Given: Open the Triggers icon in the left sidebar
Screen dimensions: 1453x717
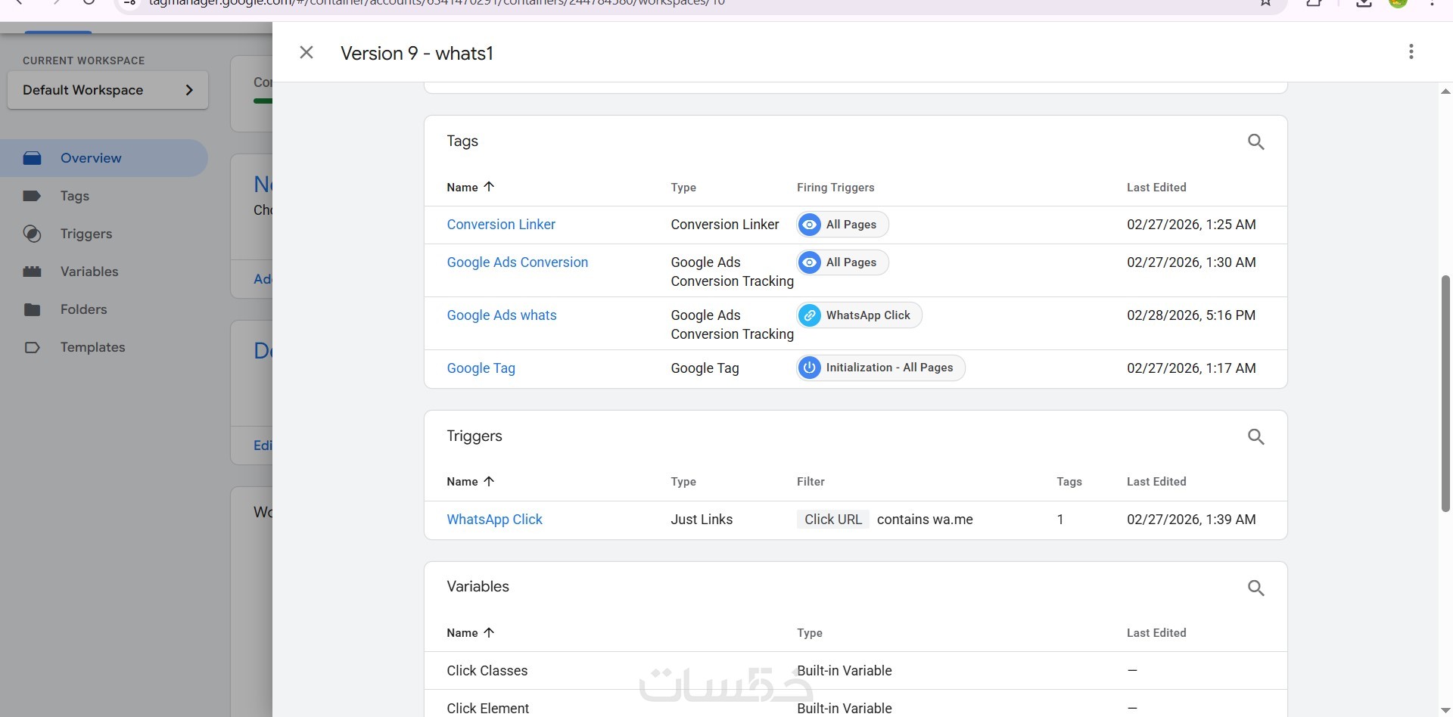Looking at the screenshot, I should pos(32,234).
